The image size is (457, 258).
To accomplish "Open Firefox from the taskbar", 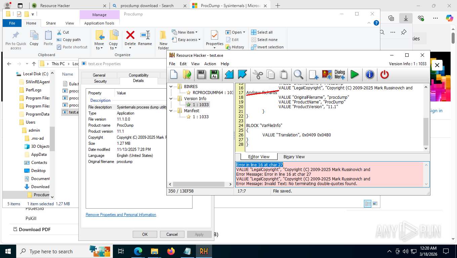I will [171, 251].
